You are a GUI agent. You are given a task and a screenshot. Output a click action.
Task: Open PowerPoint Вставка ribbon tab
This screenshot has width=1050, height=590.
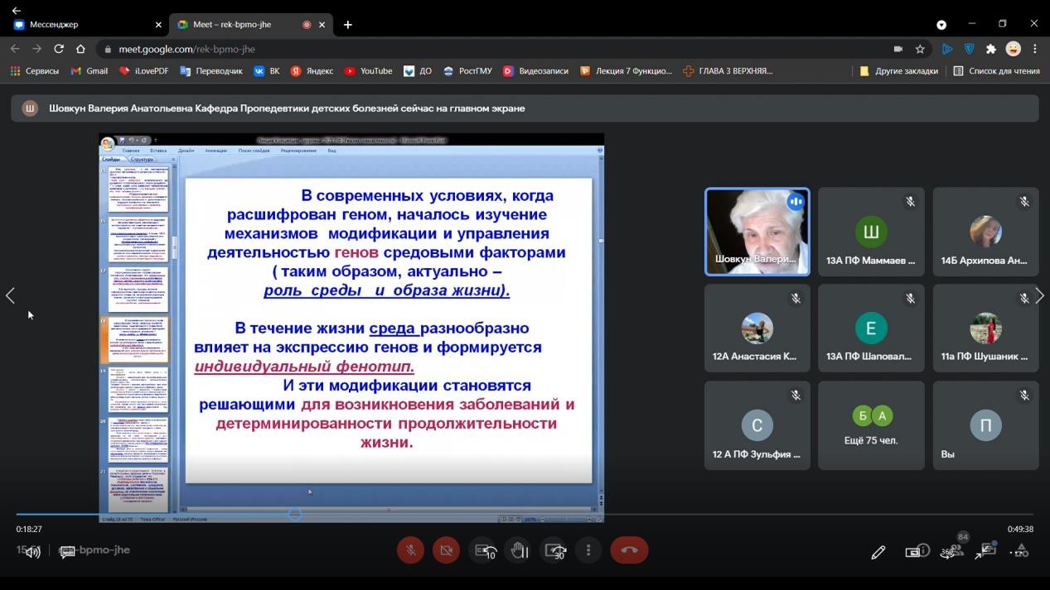pos(158,151)
